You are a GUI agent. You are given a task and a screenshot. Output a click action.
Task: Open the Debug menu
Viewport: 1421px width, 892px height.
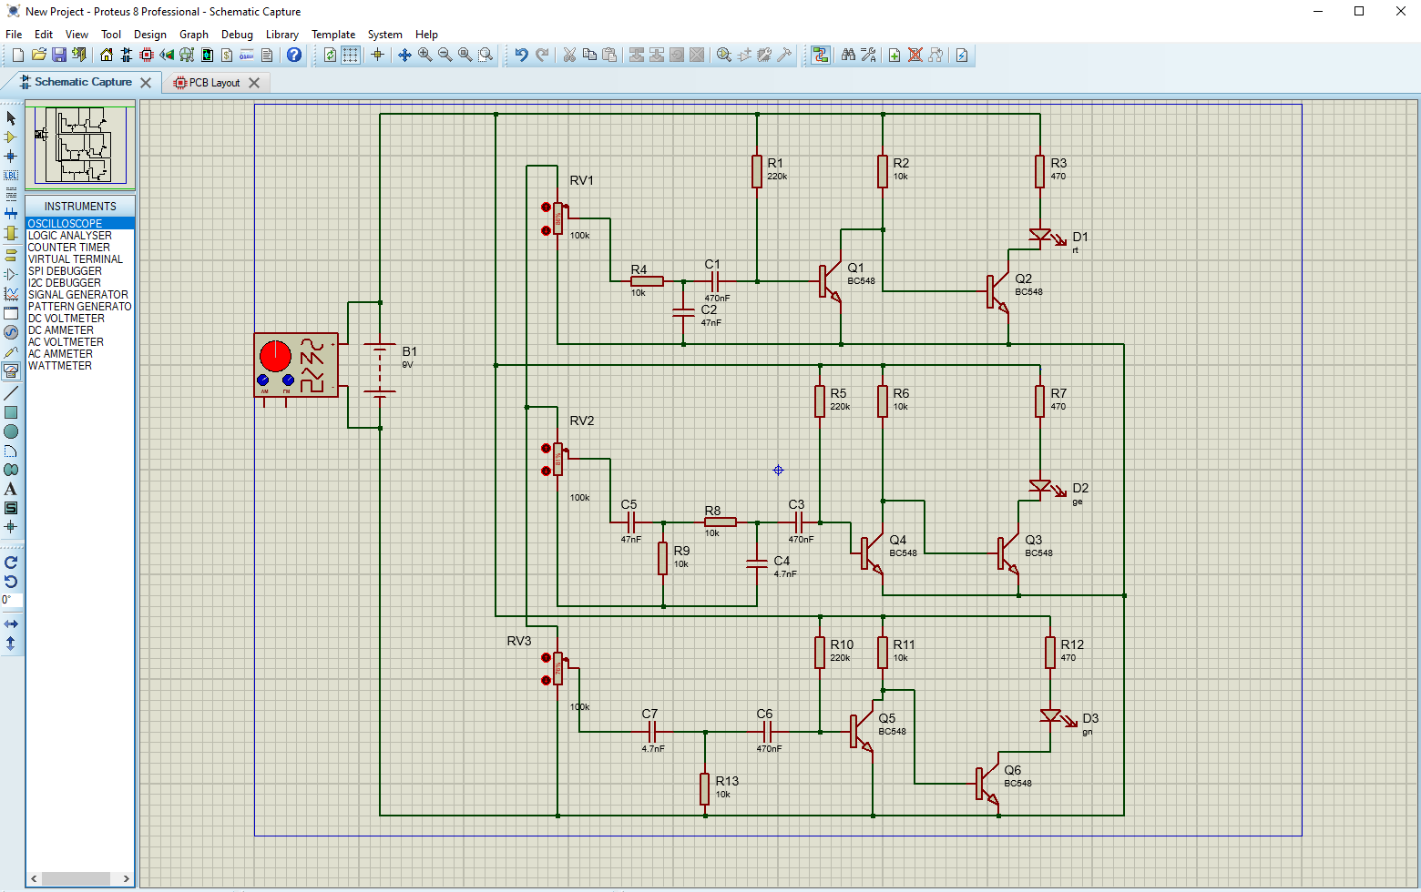click(x=238, y=35)
